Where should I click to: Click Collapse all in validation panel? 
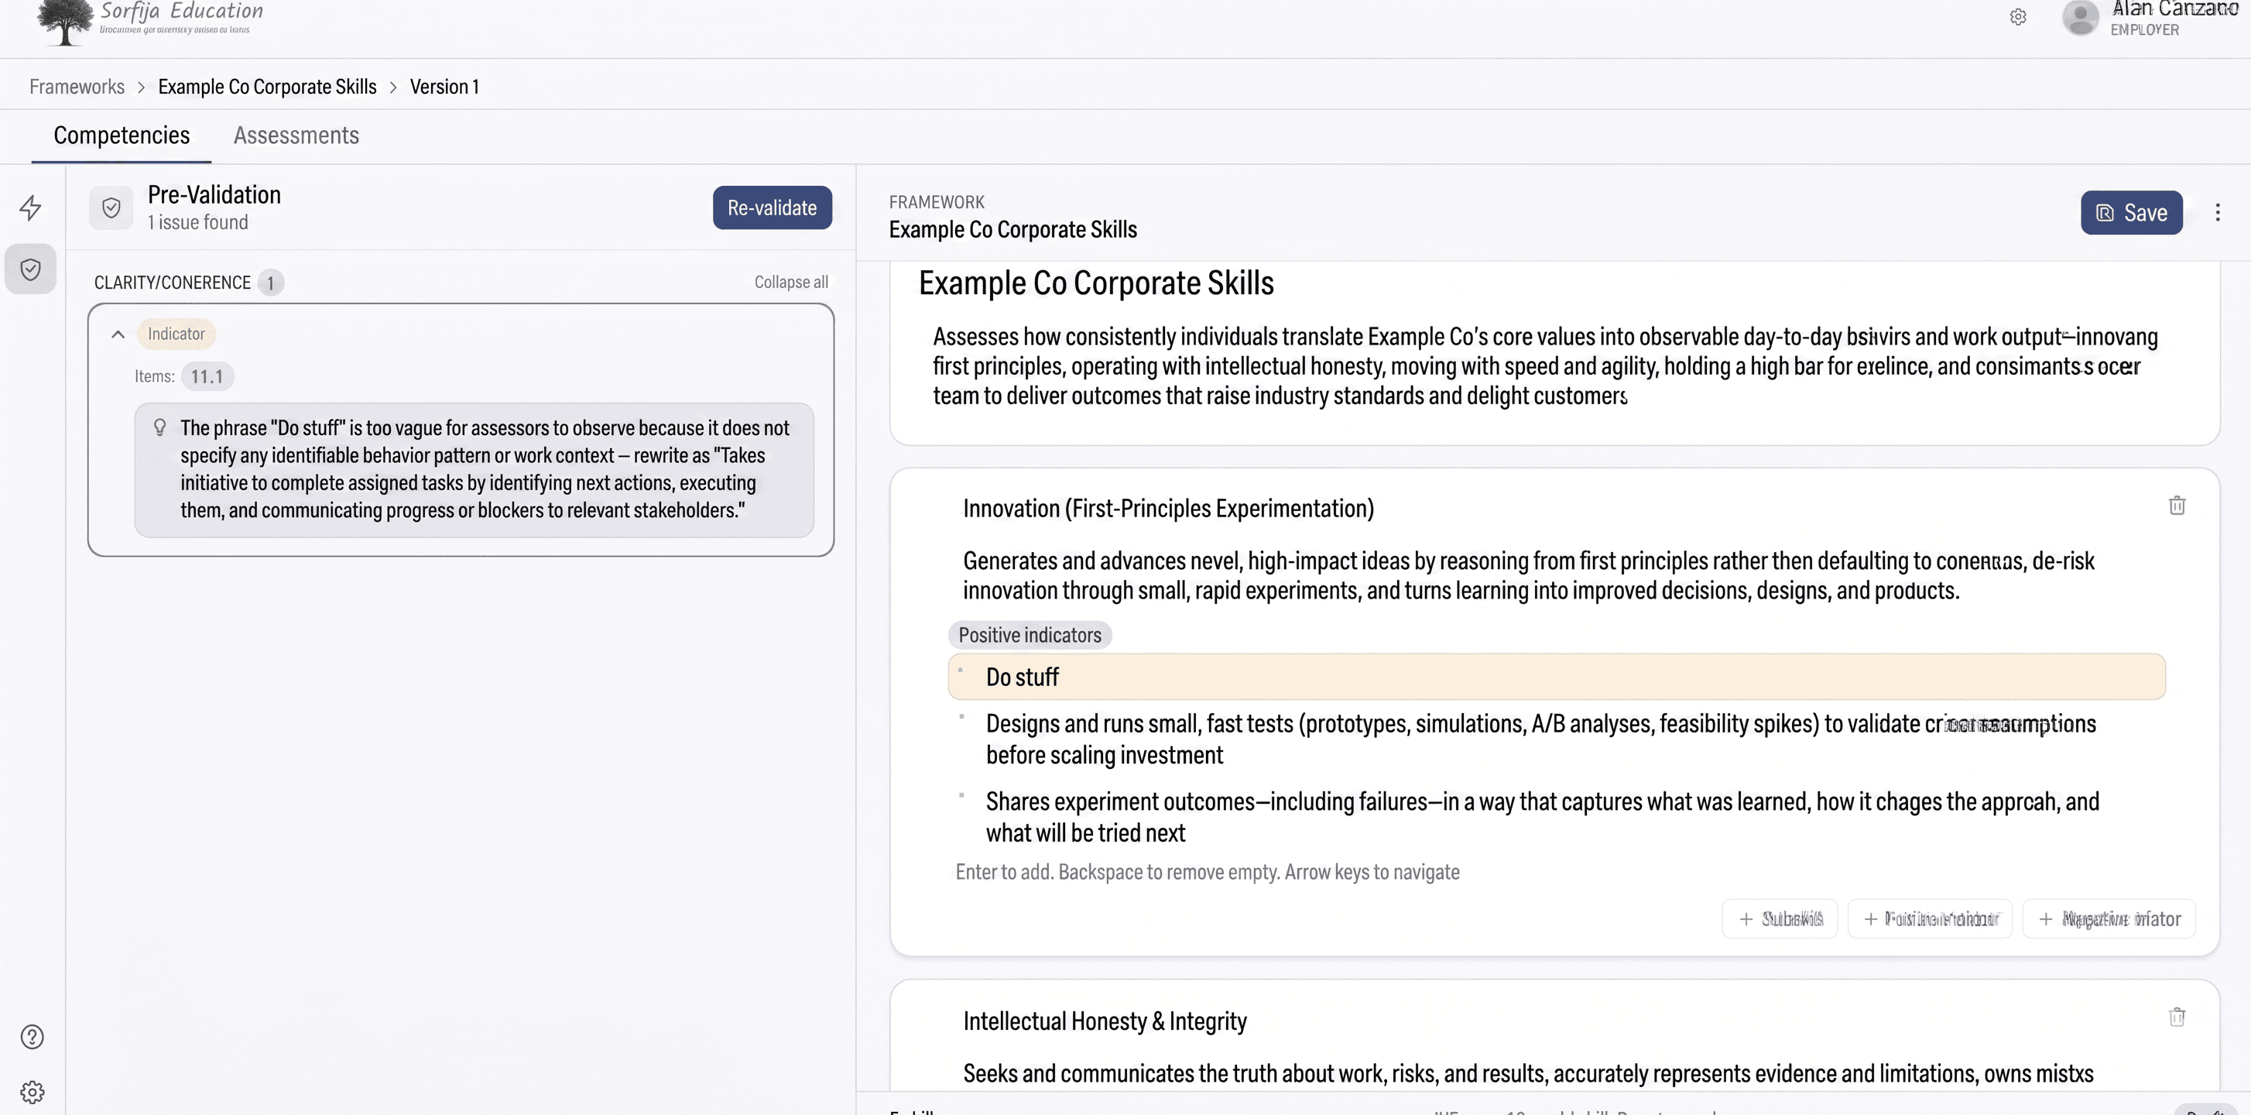[791, 283]
